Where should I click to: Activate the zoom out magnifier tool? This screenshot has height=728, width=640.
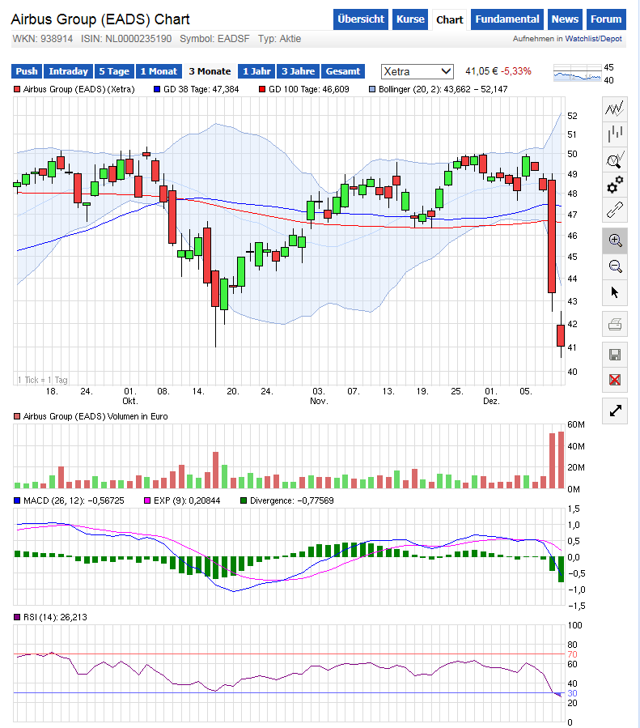click(614, 266)
